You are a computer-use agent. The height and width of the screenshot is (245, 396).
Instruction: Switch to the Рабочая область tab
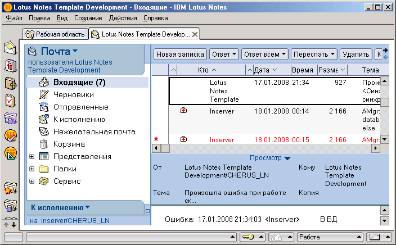tap(56, 34)
